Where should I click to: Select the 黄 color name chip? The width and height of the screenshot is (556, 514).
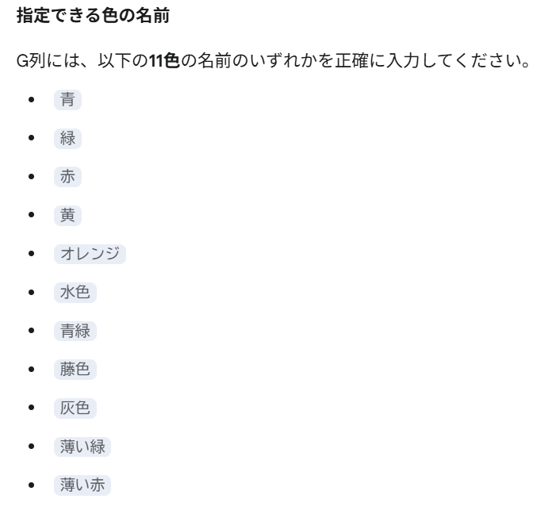click(x=67, y=215)
